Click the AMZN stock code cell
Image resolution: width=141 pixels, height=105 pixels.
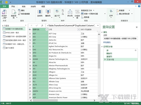point(40,91)
